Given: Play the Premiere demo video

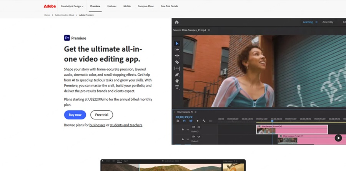Looking at the screenshot, I should click(338, 138).
